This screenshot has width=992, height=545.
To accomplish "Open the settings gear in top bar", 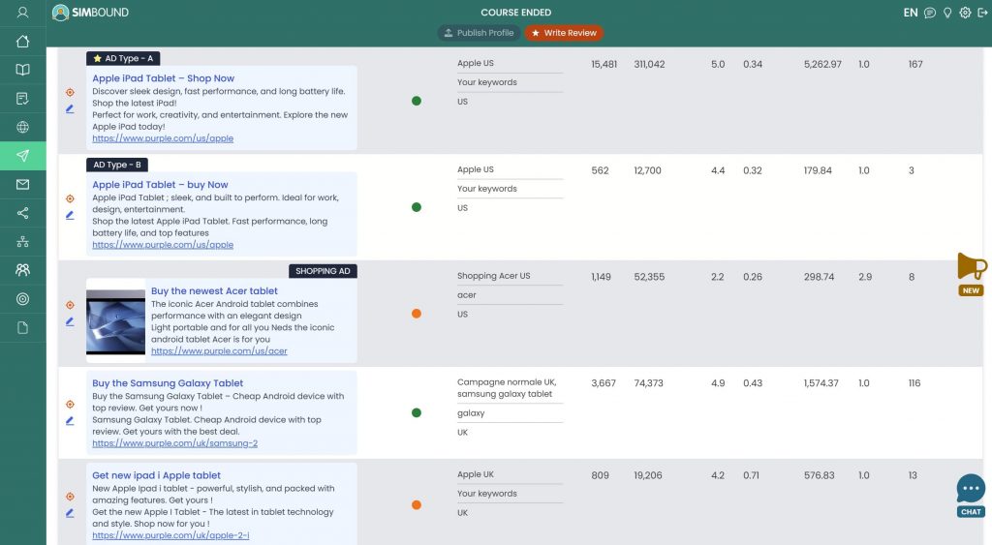I will [x=965, y=13].
